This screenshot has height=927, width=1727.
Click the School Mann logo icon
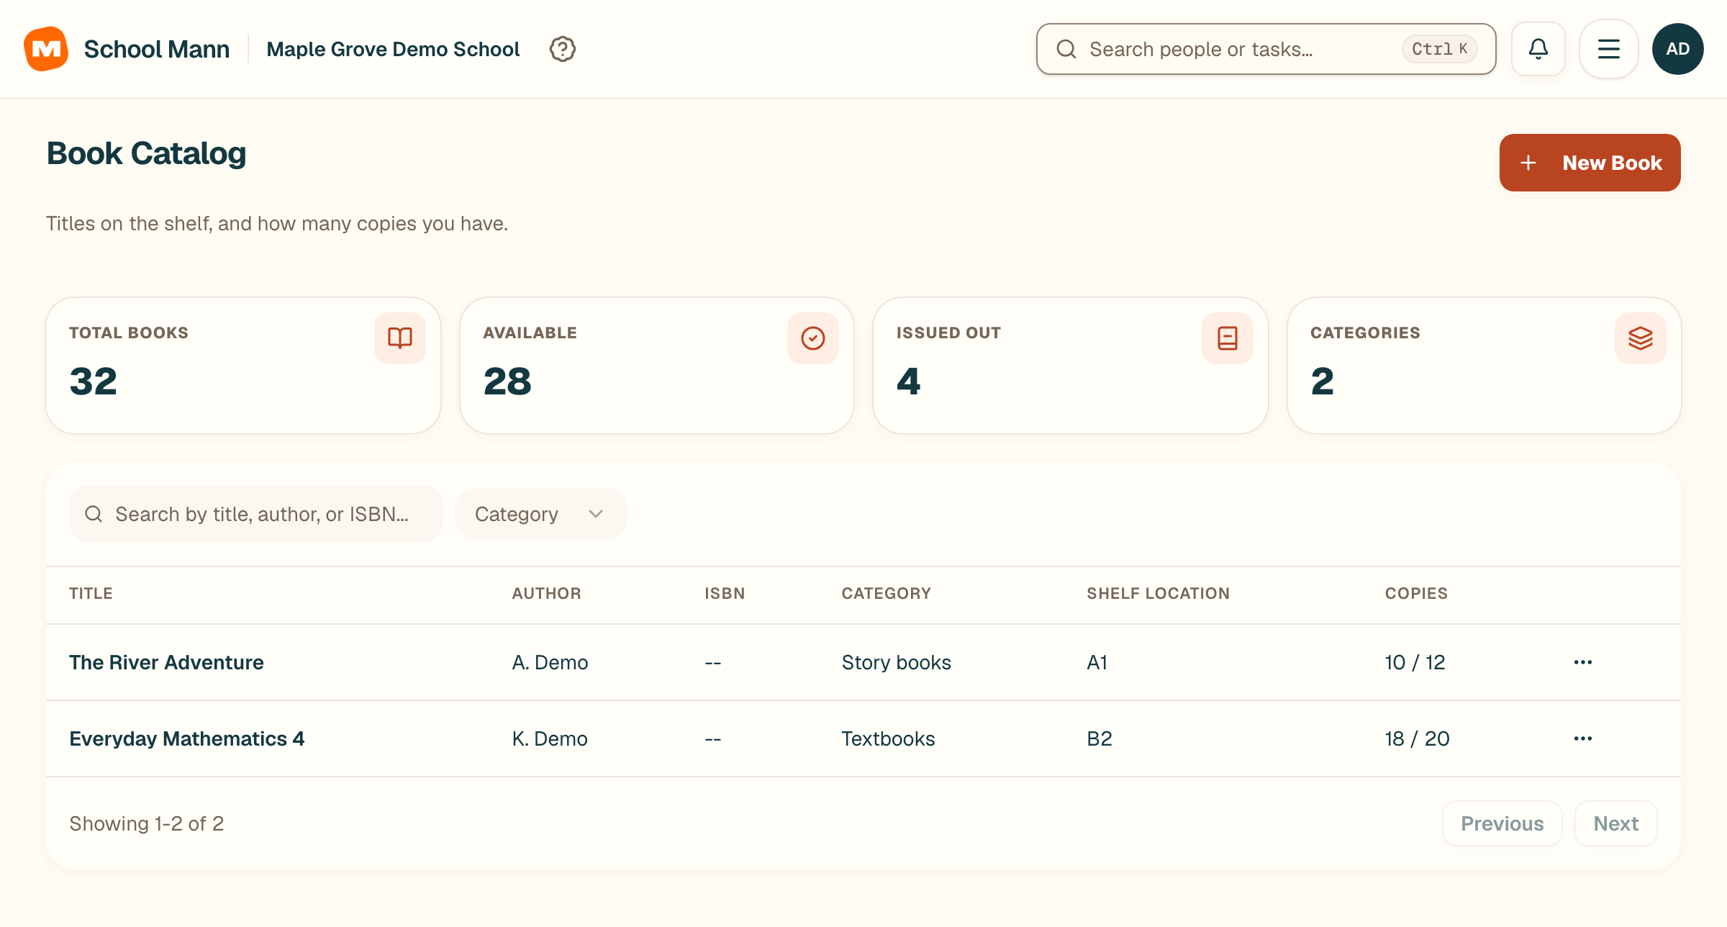tap(46, 49)
